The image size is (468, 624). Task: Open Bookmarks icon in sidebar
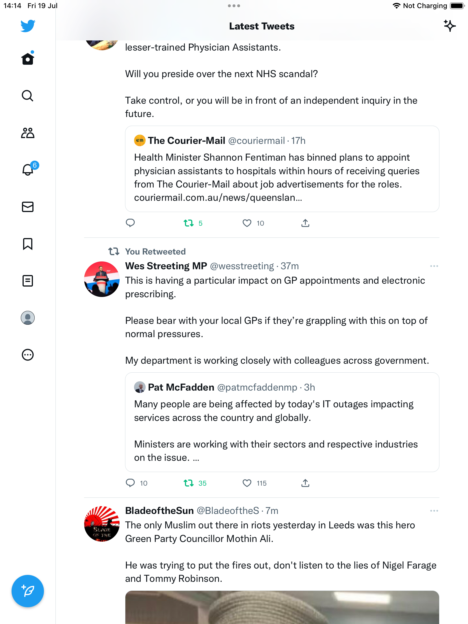pyautogui.click(x=28, y=244)
